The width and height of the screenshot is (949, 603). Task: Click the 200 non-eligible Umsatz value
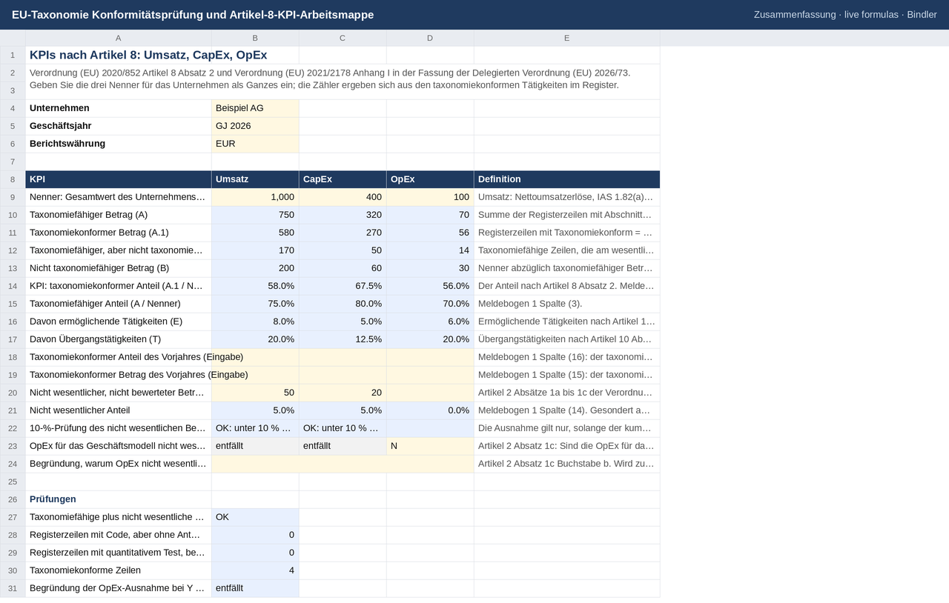pyautogui.click(x=255, y=268)
